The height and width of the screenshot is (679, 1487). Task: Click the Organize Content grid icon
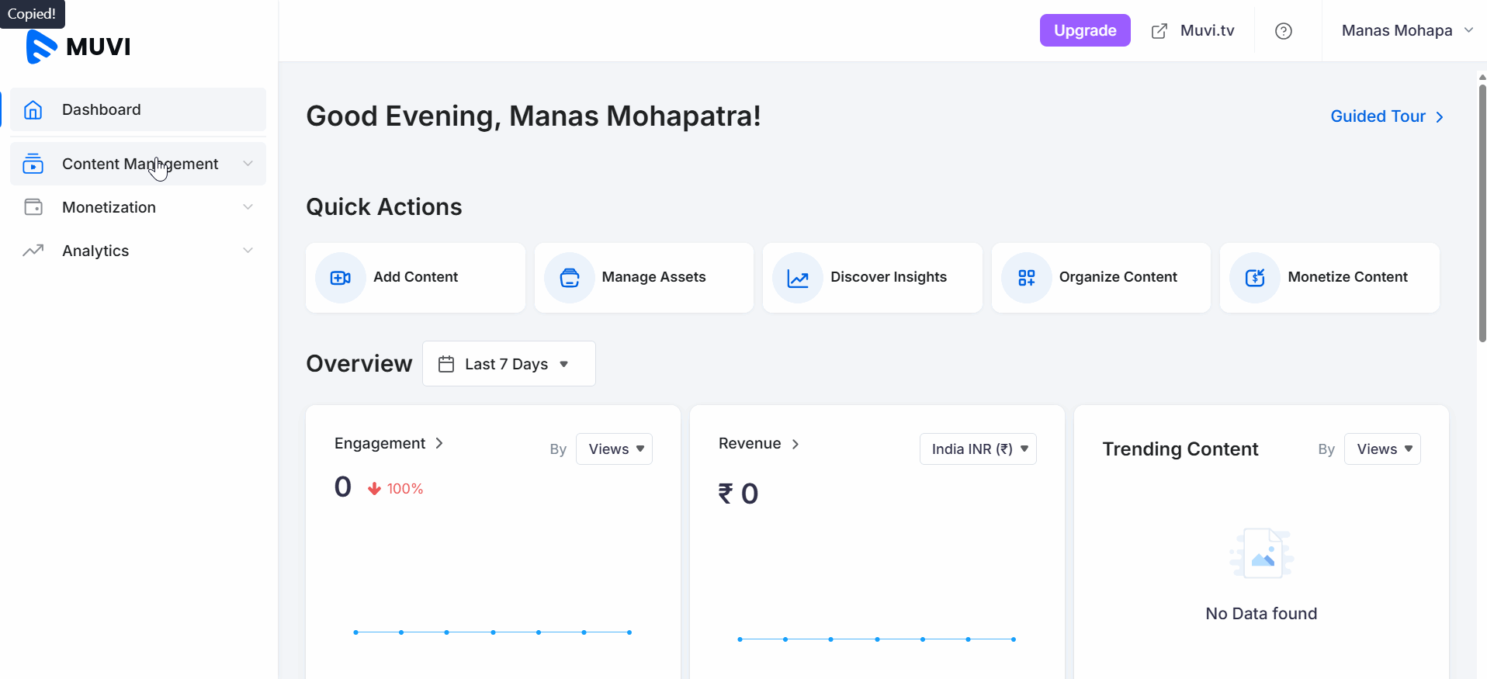1026,278
